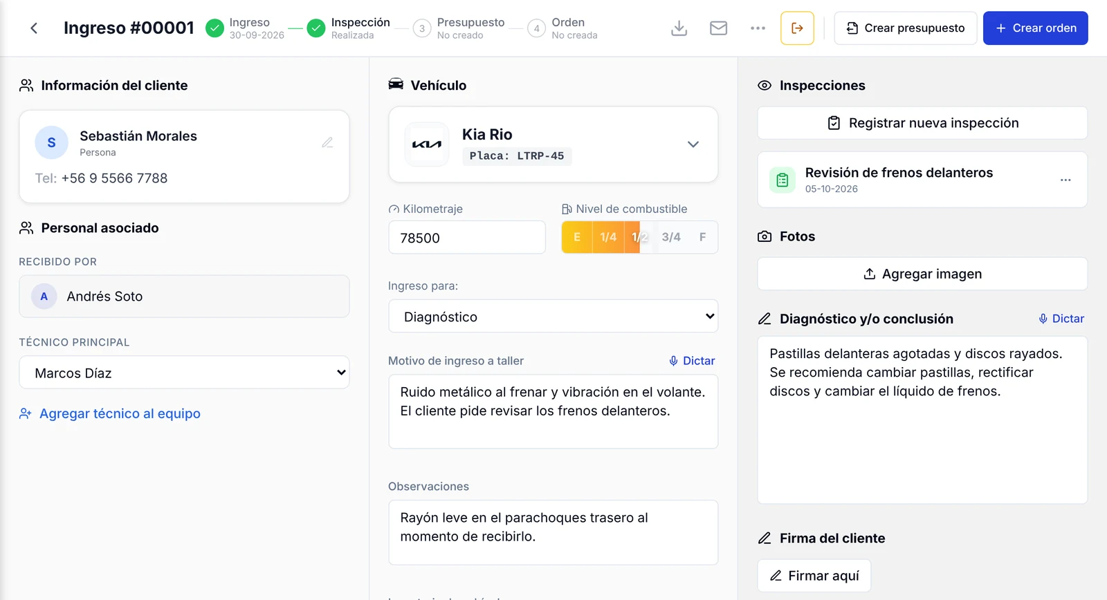This screenshot has width=1107, height=600.
Task: Click the Kia logo thumbnail
Action: click(427, 144)
